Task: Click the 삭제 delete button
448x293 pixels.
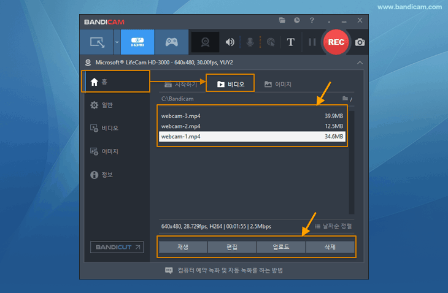Action: (x=330, y=247)
